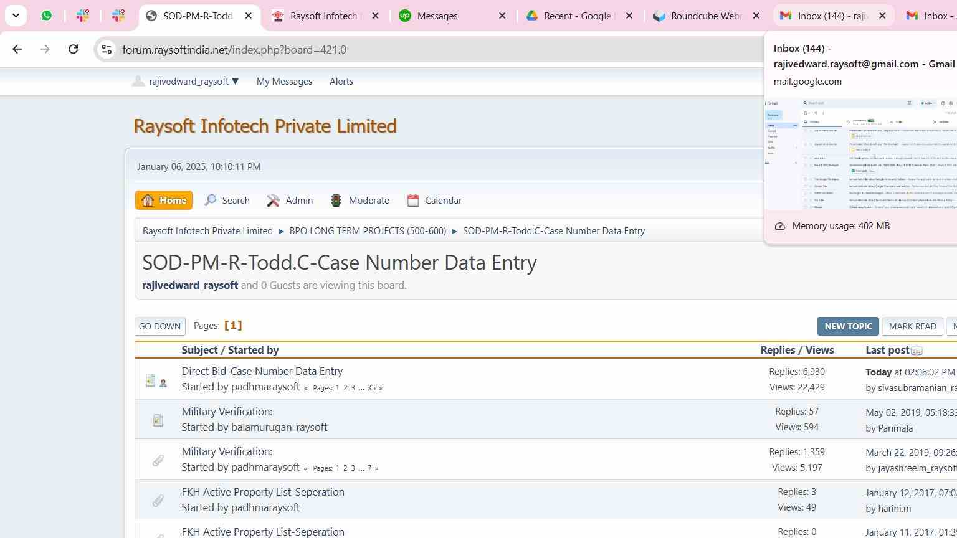Click the Military Verification 57 replies topic icon
Viewport: 957px width, 538px height.
158,420
